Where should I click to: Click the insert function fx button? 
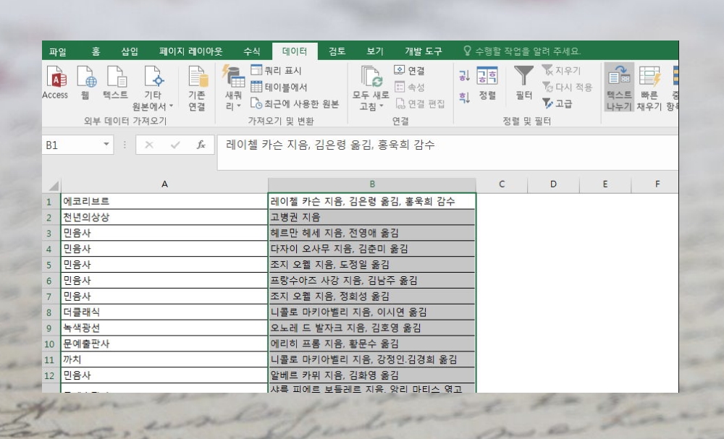(201, 145)
